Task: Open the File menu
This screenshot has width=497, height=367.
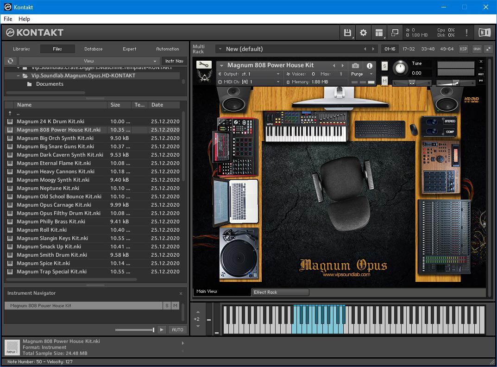Action: click(x=8, y=19)
